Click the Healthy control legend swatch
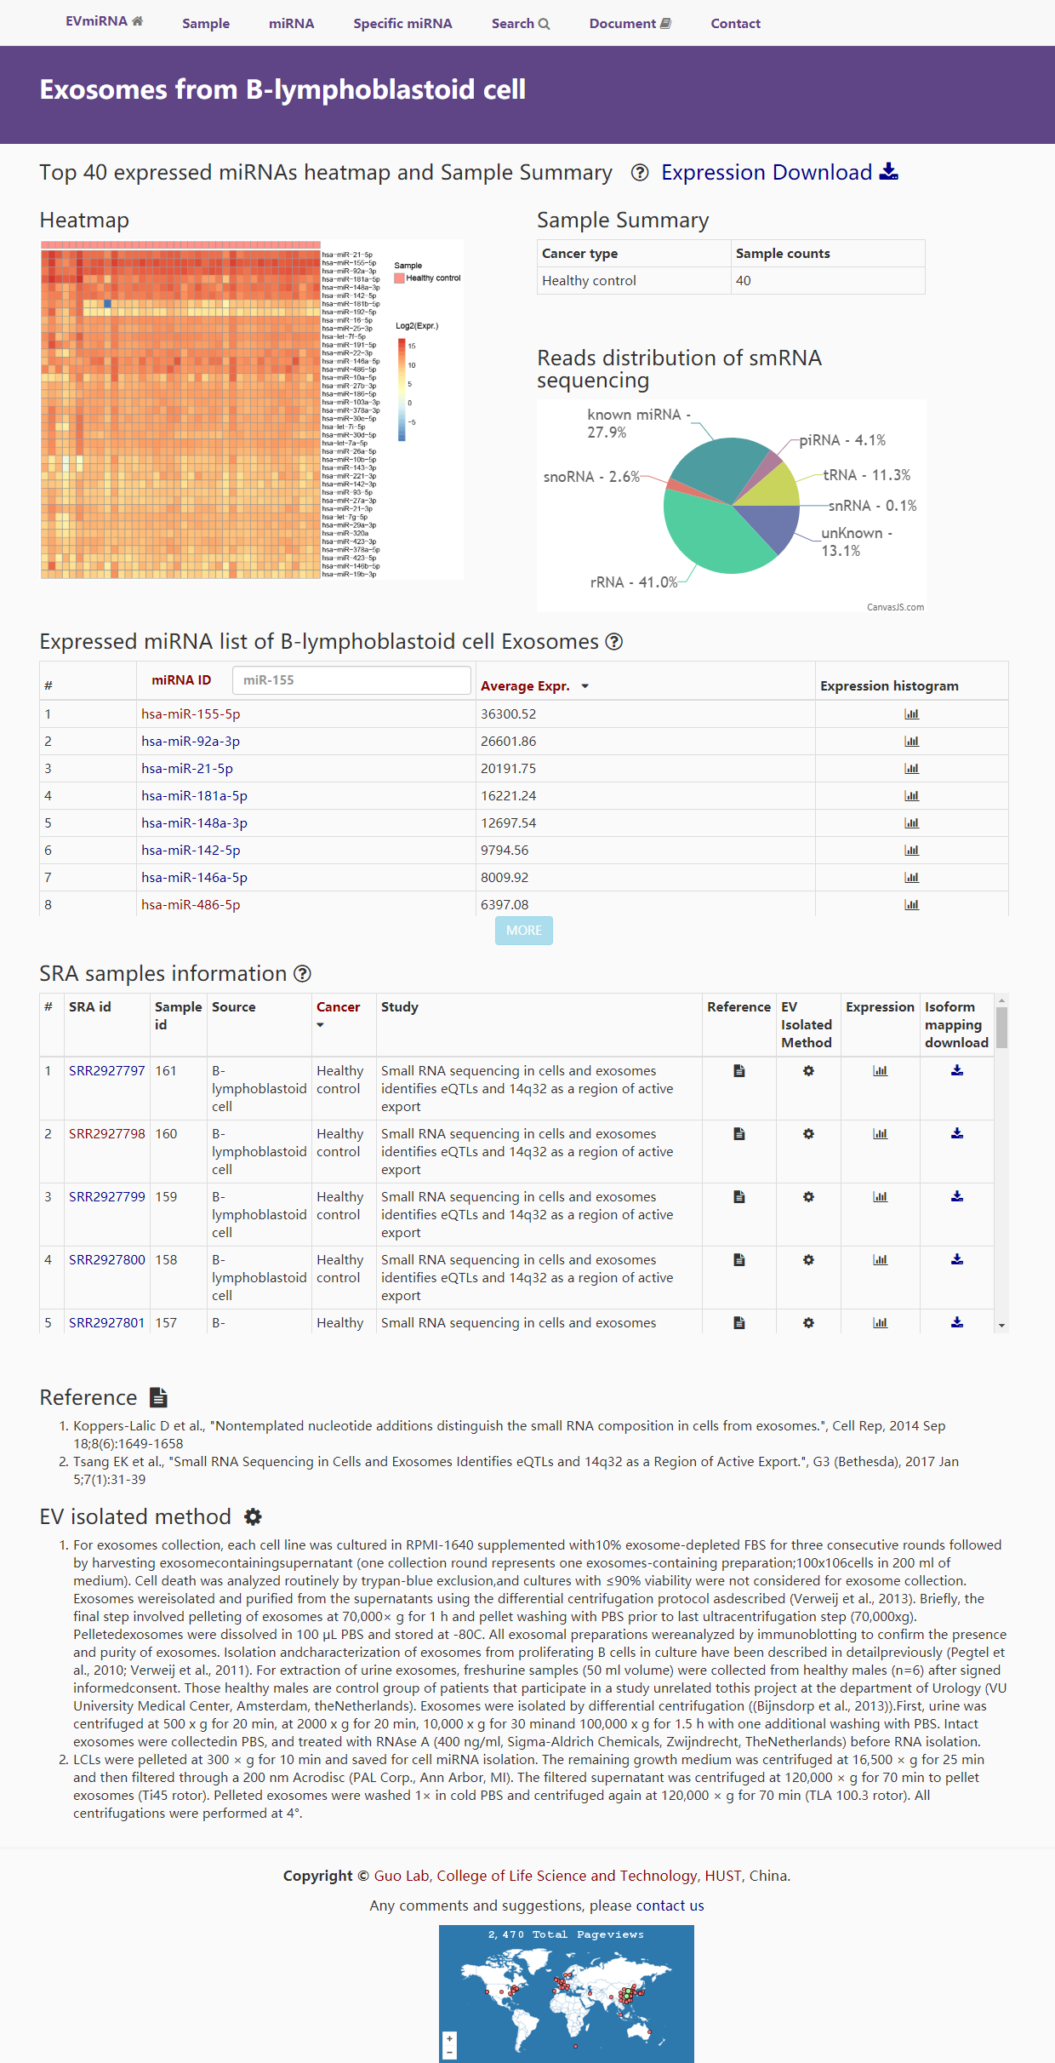 [x=399, y=278]
